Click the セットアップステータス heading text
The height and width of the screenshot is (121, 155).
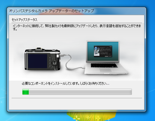24,20
